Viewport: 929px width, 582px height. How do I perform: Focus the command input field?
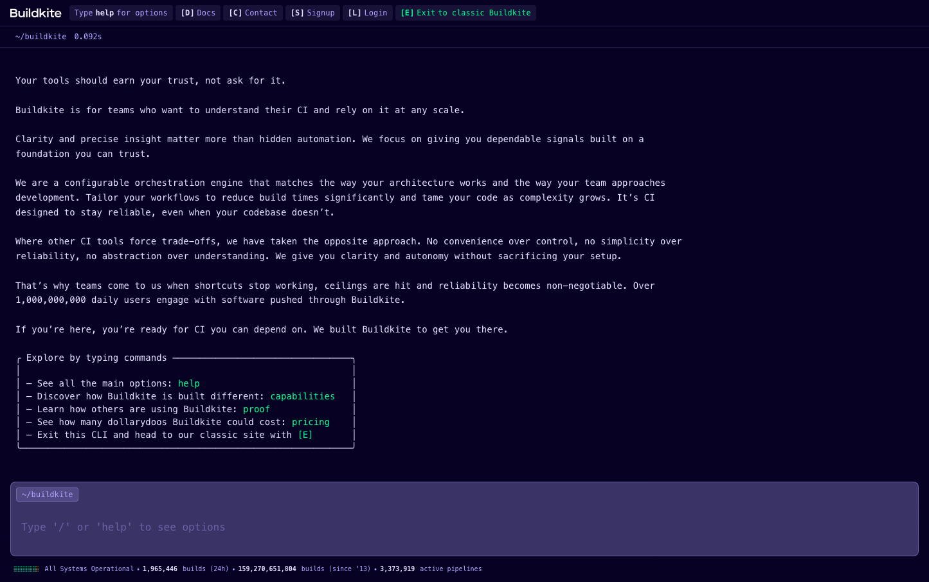tap(463, 527)
